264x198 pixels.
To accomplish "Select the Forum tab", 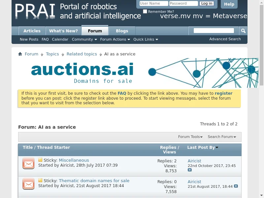I will point(95,31).
